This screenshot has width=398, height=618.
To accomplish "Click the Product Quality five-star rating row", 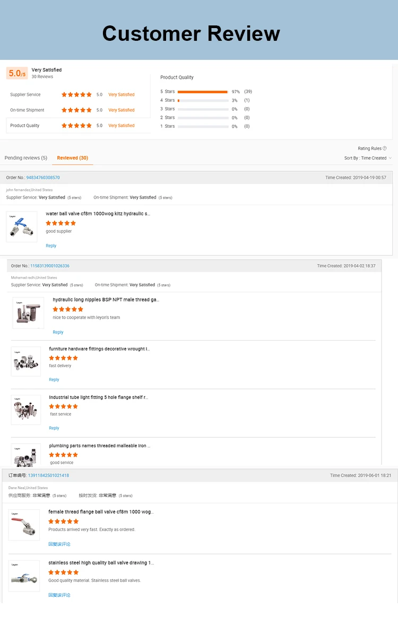I will click(76, 126).
